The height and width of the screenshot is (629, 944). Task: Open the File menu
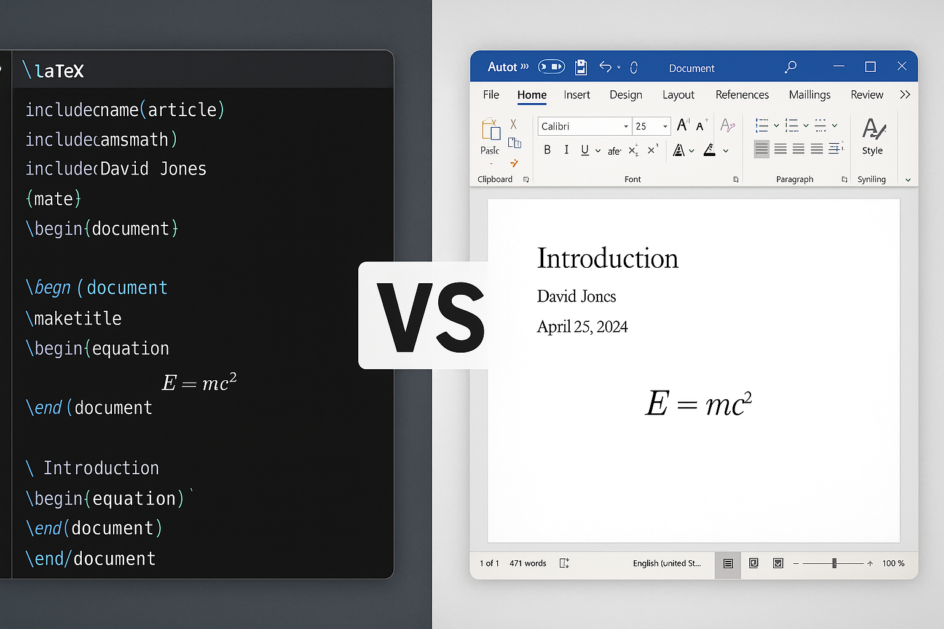click(491, 95)
